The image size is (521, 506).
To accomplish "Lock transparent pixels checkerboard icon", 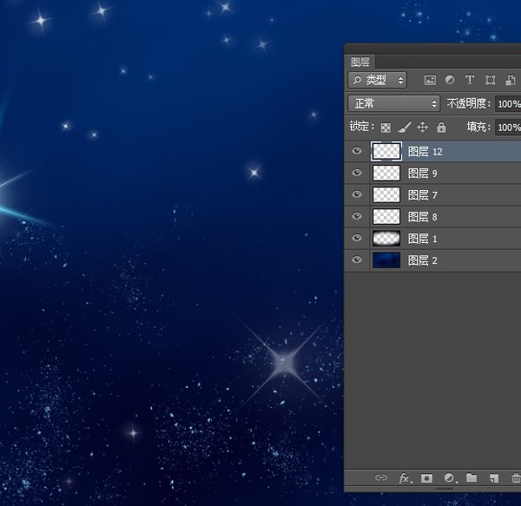I will (x=386, y=128).
